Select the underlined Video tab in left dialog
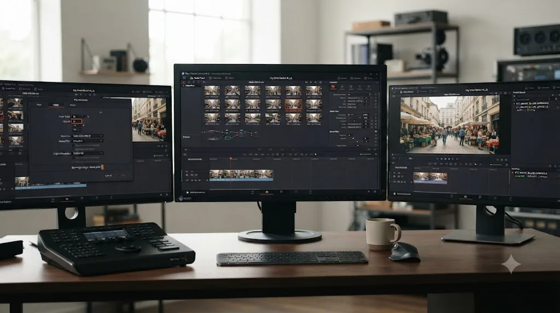This screenshot has height=313, width=560. (x=56, y=105)
